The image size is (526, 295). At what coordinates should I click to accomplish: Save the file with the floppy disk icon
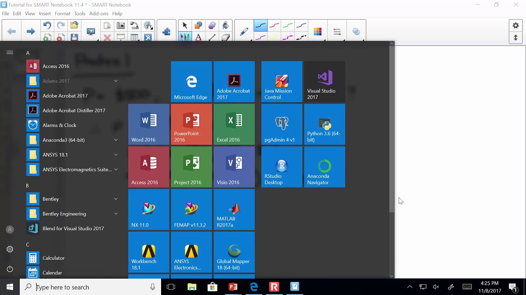(x=74, y=38)
